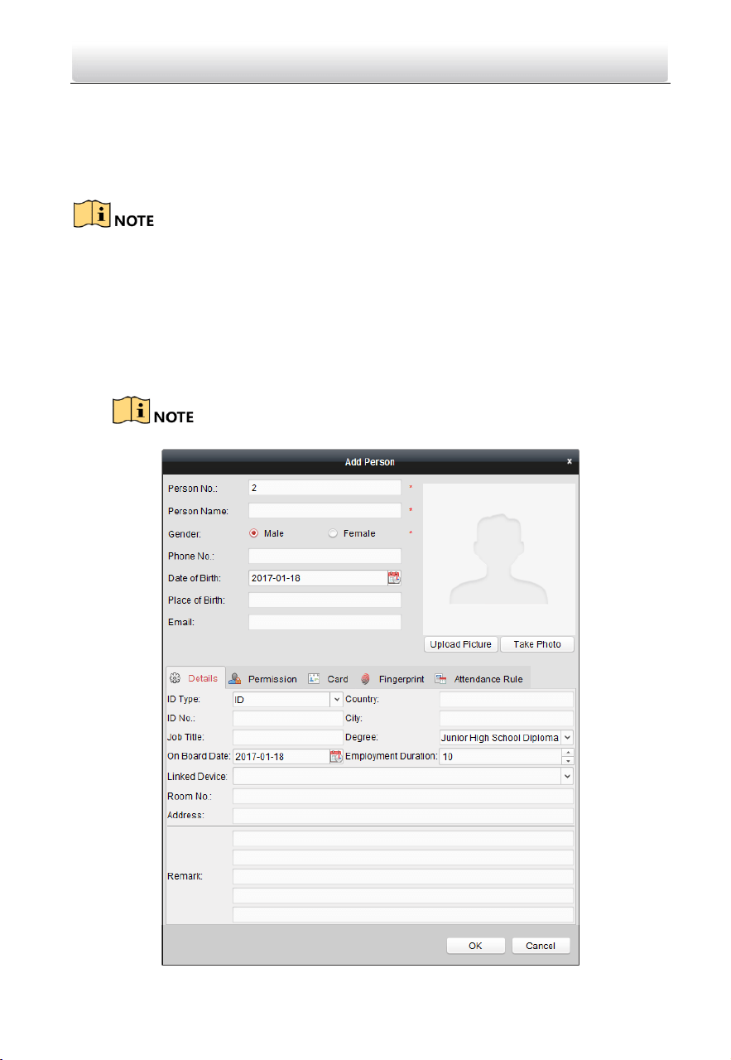Focus the City field
The width and height of the screenshot is (731, 1060).
507,718
